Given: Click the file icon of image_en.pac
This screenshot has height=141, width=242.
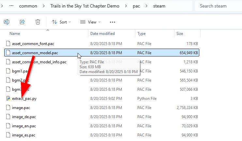Looking at the screenshot, I should coord(8,126).
